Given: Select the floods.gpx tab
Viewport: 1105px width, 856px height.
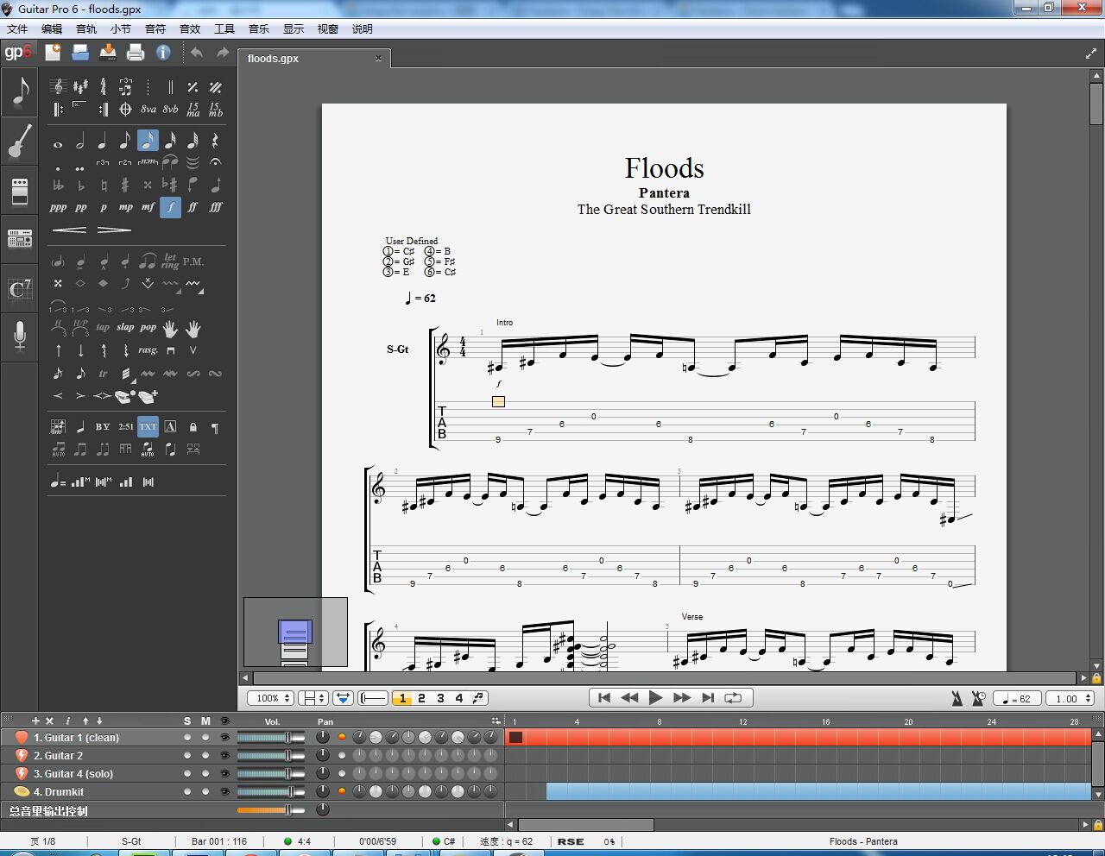Looking at the screenshot, I should pyautogui.click(x=315, y=59).
